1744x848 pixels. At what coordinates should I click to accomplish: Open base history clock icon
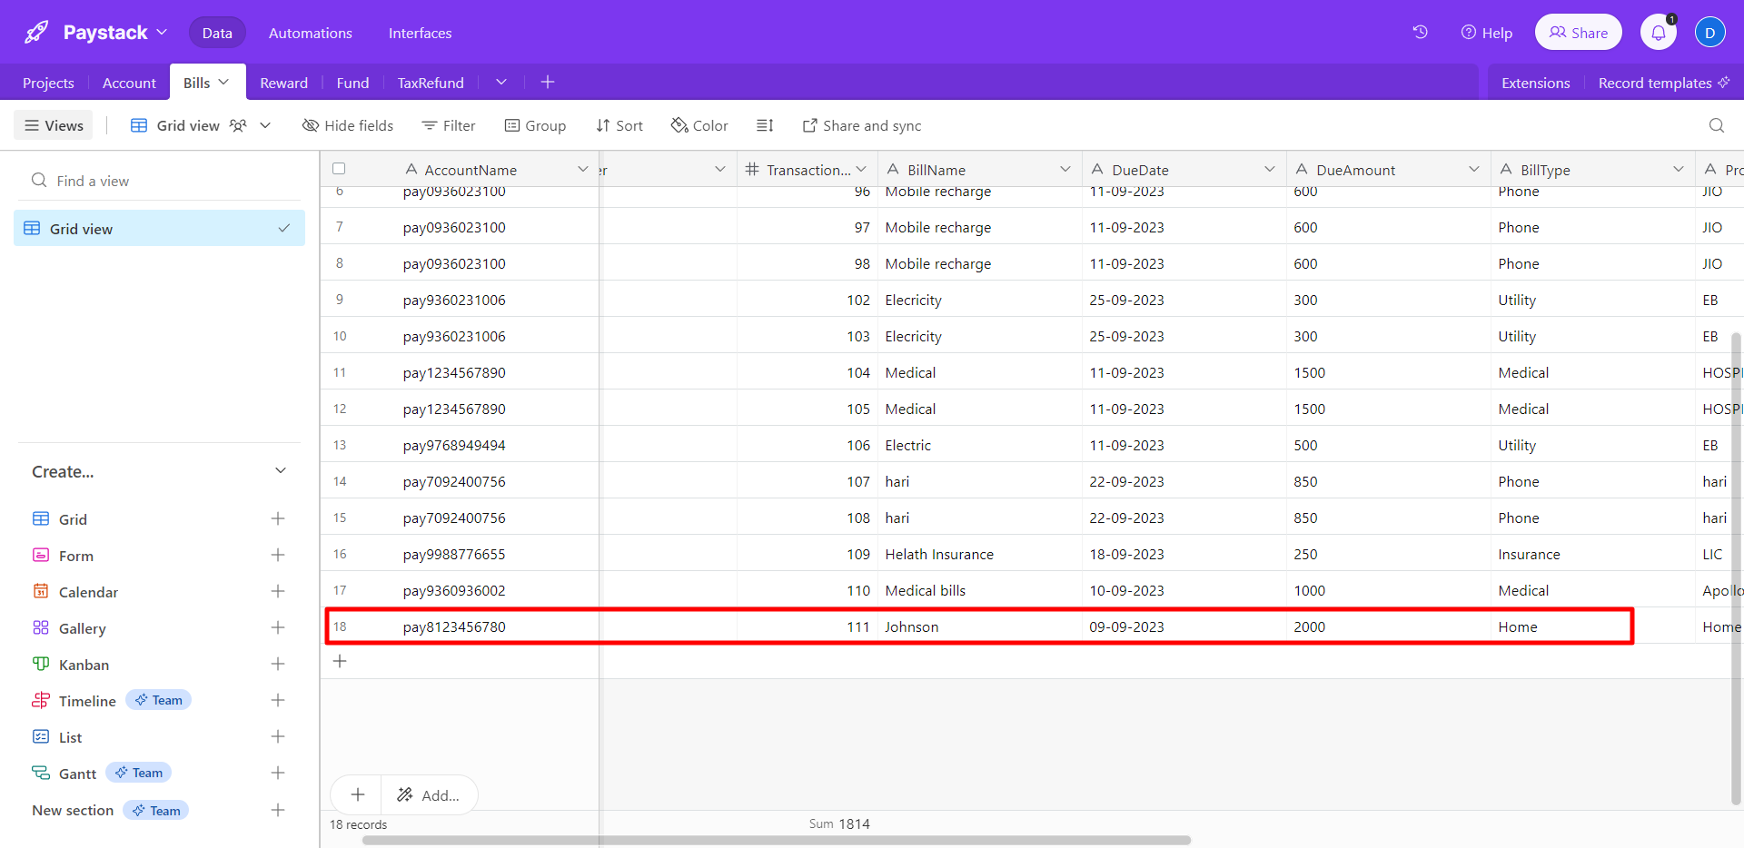coord(1420,33)
